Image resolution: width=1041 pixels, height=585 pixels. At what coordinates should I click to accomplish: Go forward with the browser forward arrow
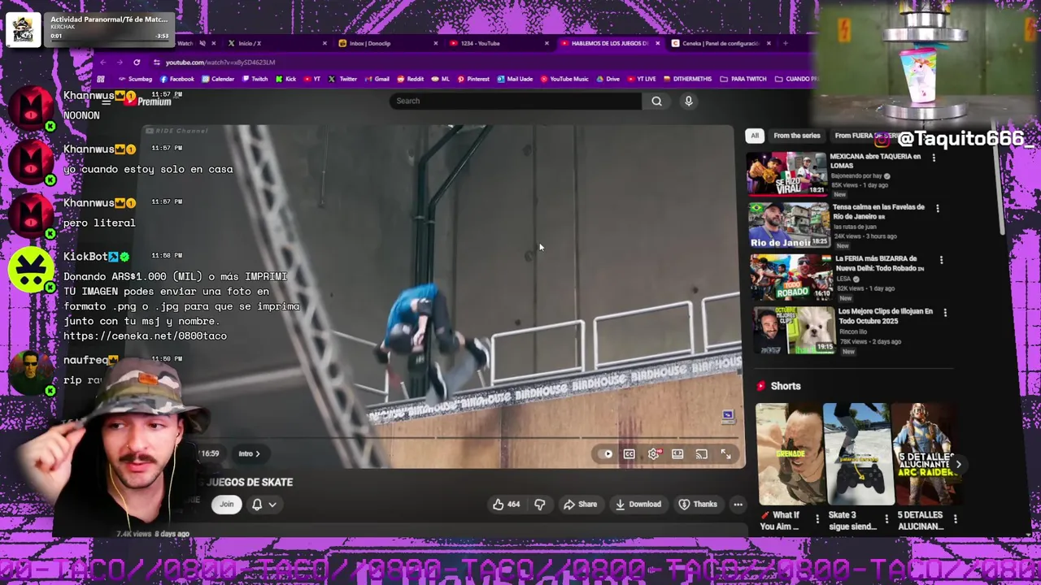[120, 63]
